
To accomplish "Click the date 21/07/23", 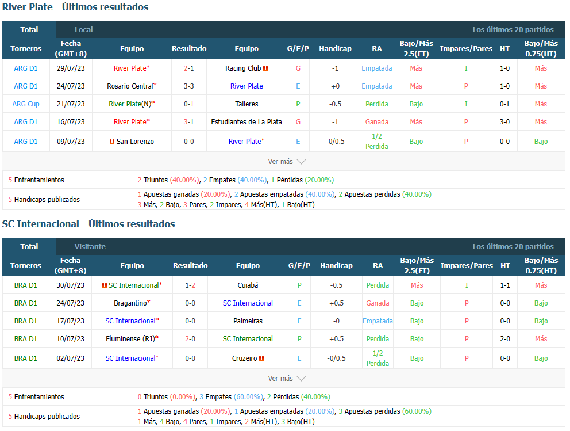I will pyautogui.click(x=71, y=104).
